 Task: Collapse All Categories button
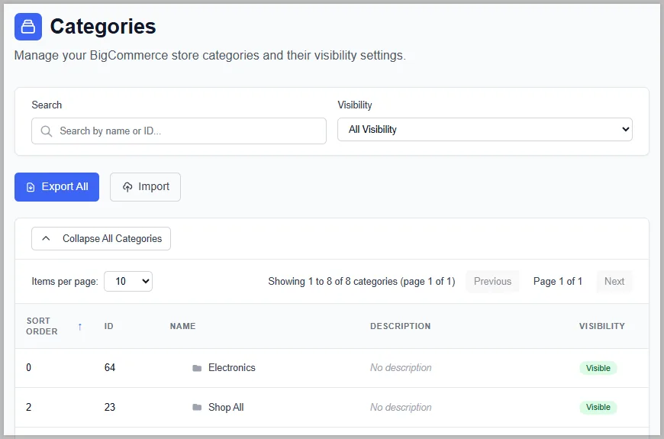point(101,238)
